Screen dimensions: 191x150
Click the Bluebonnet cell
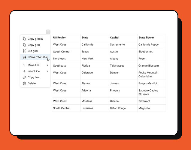tap(152, 52)
